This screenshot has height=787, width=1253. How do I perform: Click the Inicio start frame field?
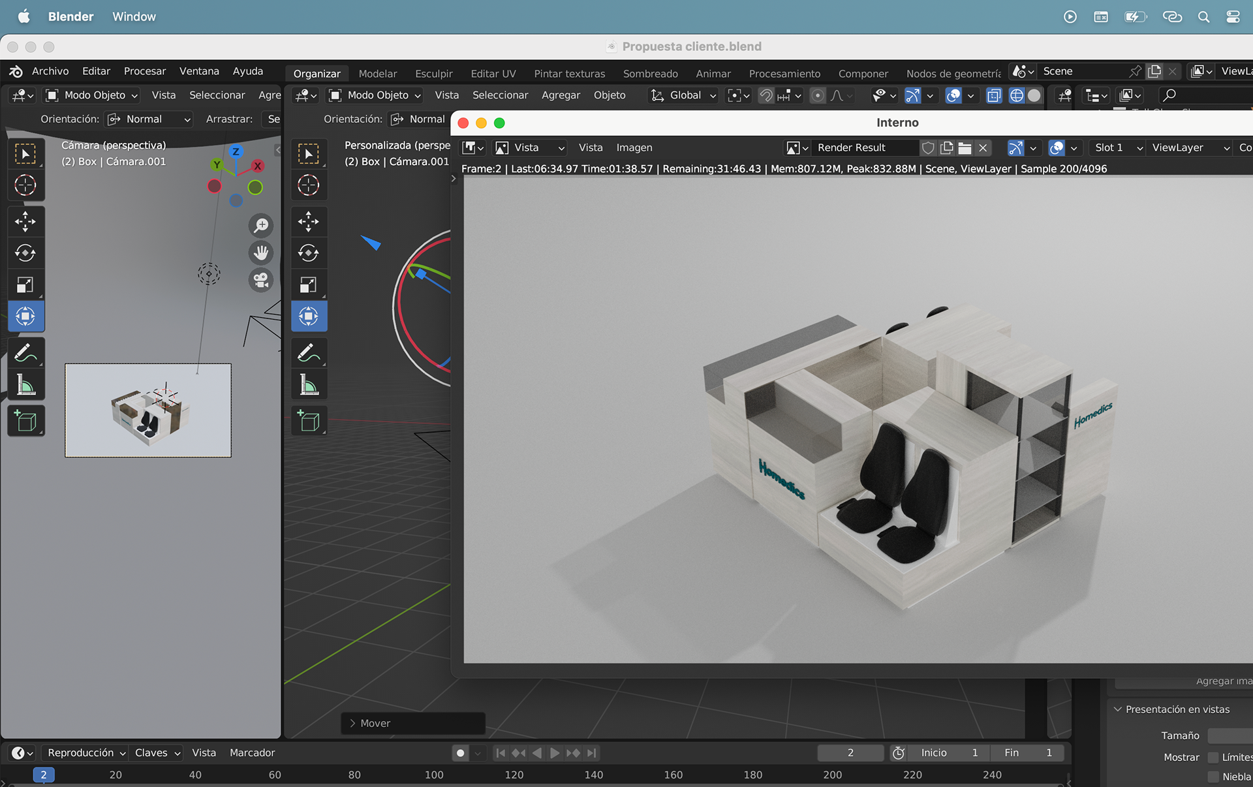click(x=949, y=753)
